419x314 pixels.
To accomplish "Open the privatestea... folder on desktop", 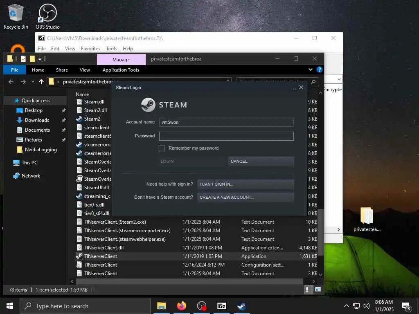I will coord(367,220).
